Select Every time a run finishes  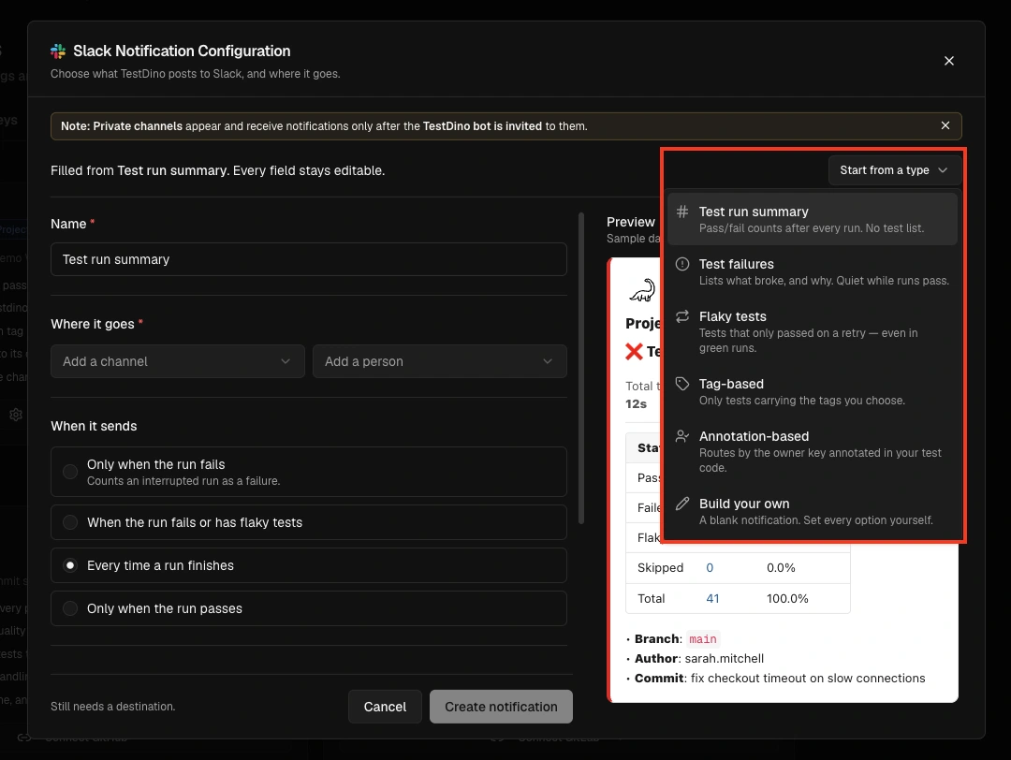[309, 565]
